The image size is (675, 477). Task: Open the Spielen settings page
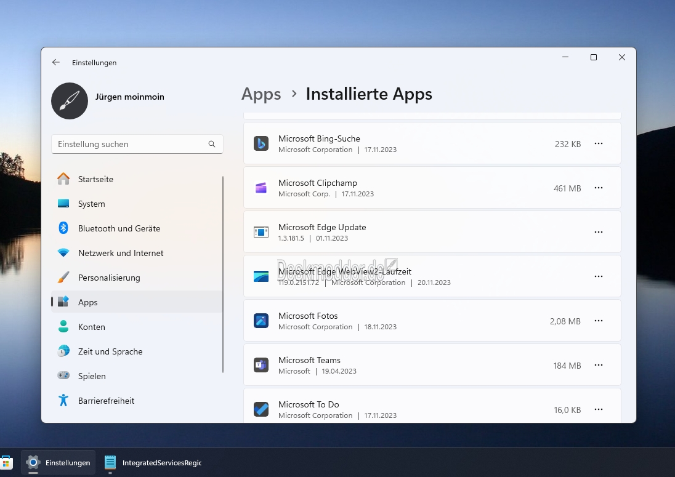pyautogui.click(x=137, y=375)
